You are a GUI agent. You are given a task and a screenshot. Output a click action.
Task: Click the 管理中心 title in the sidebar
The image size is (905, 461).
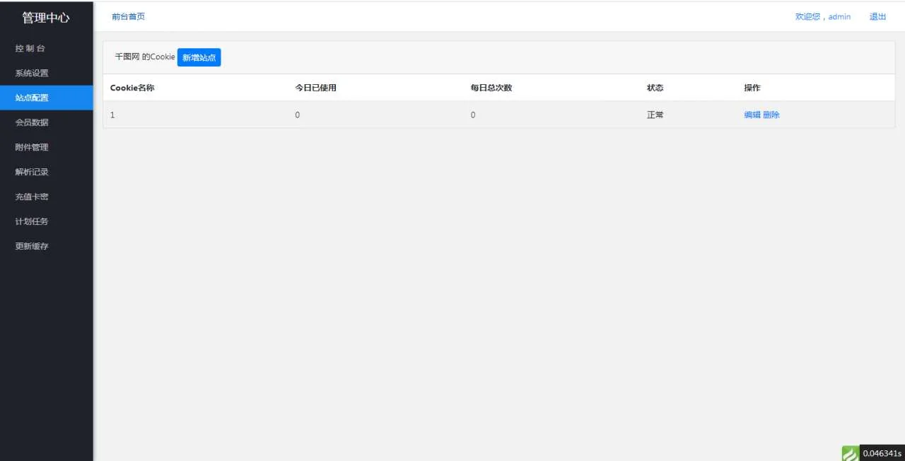[46, 18]
